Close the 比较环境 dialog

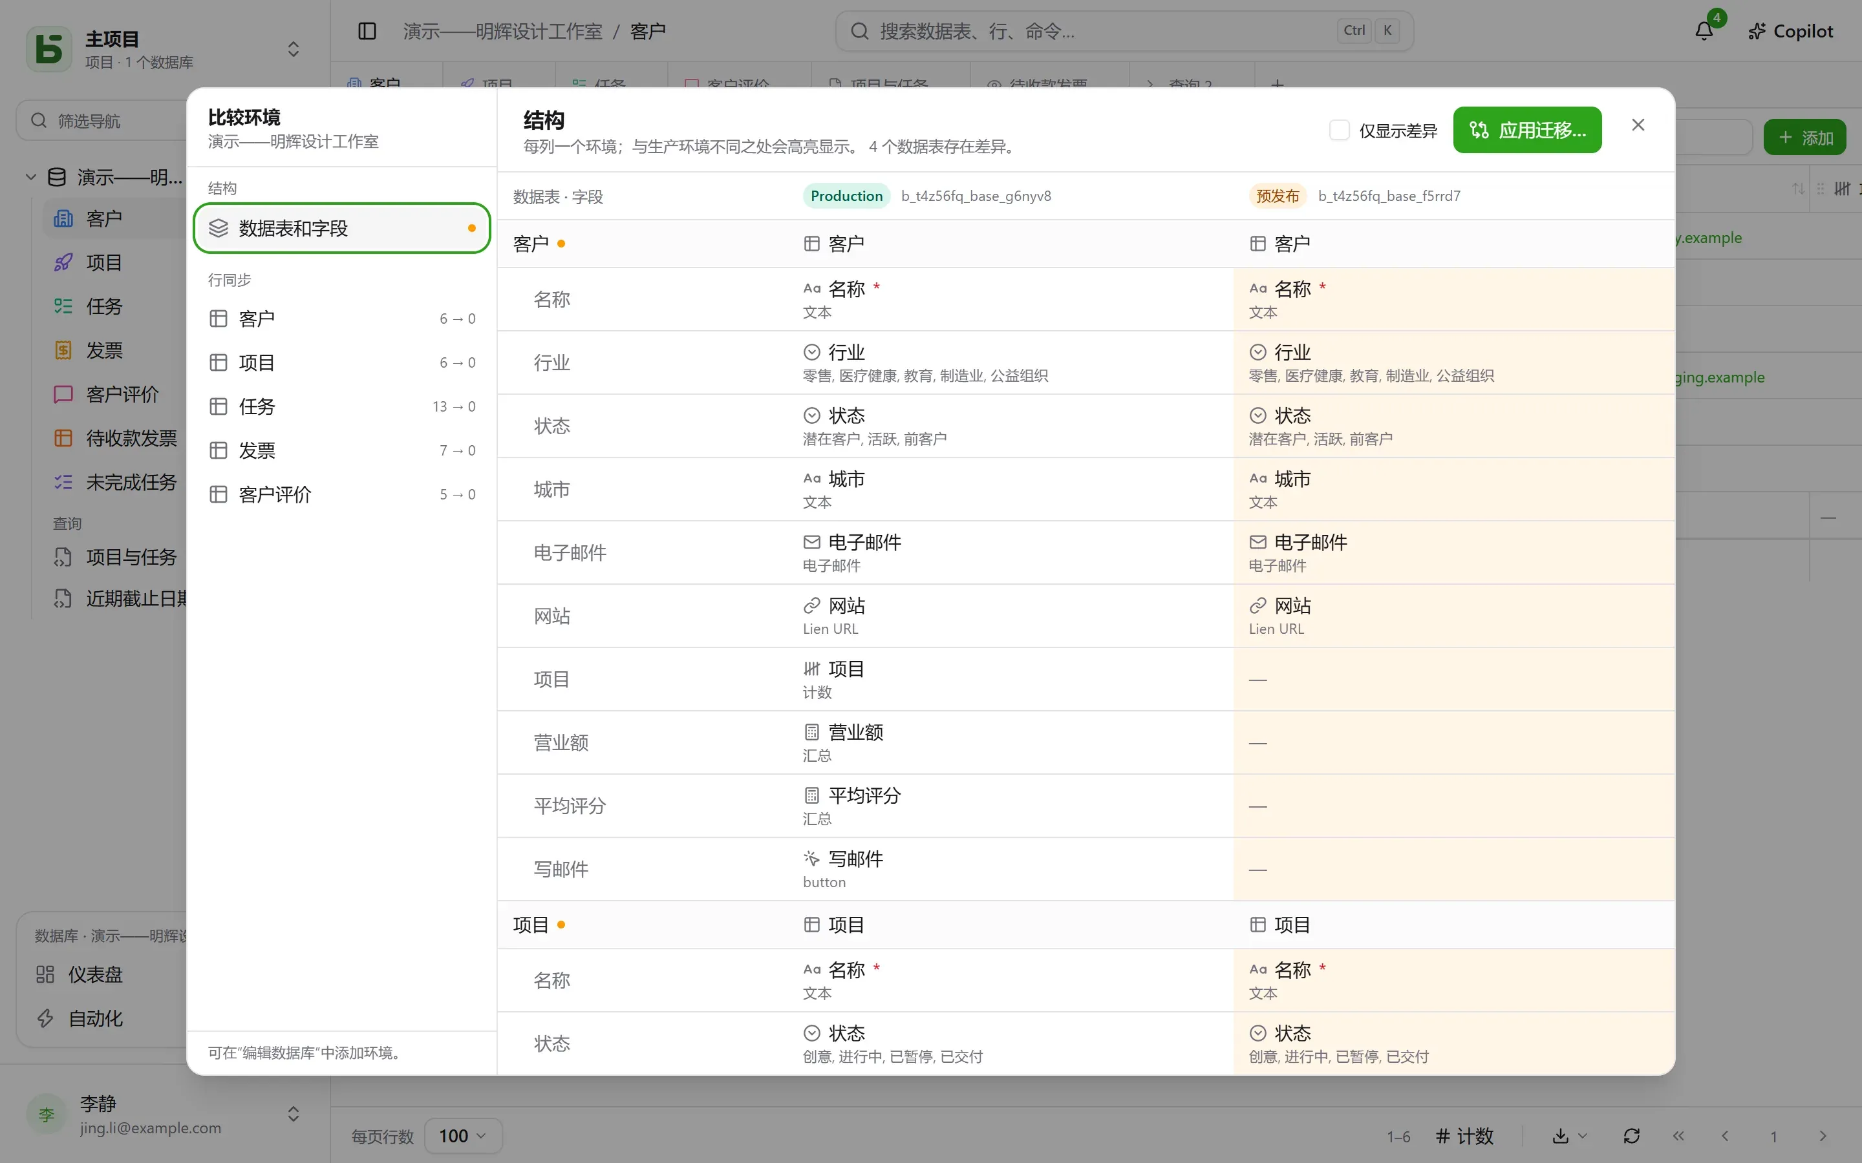[1638, 125]
